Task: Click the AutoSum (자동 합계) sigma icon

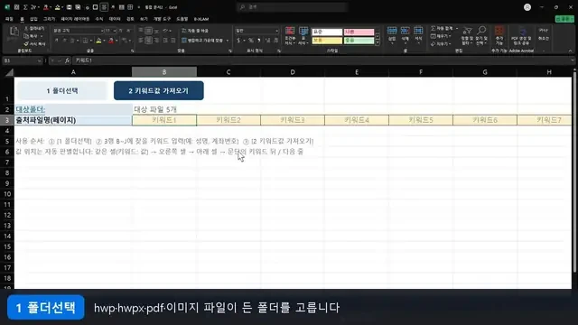Action: 433,28
